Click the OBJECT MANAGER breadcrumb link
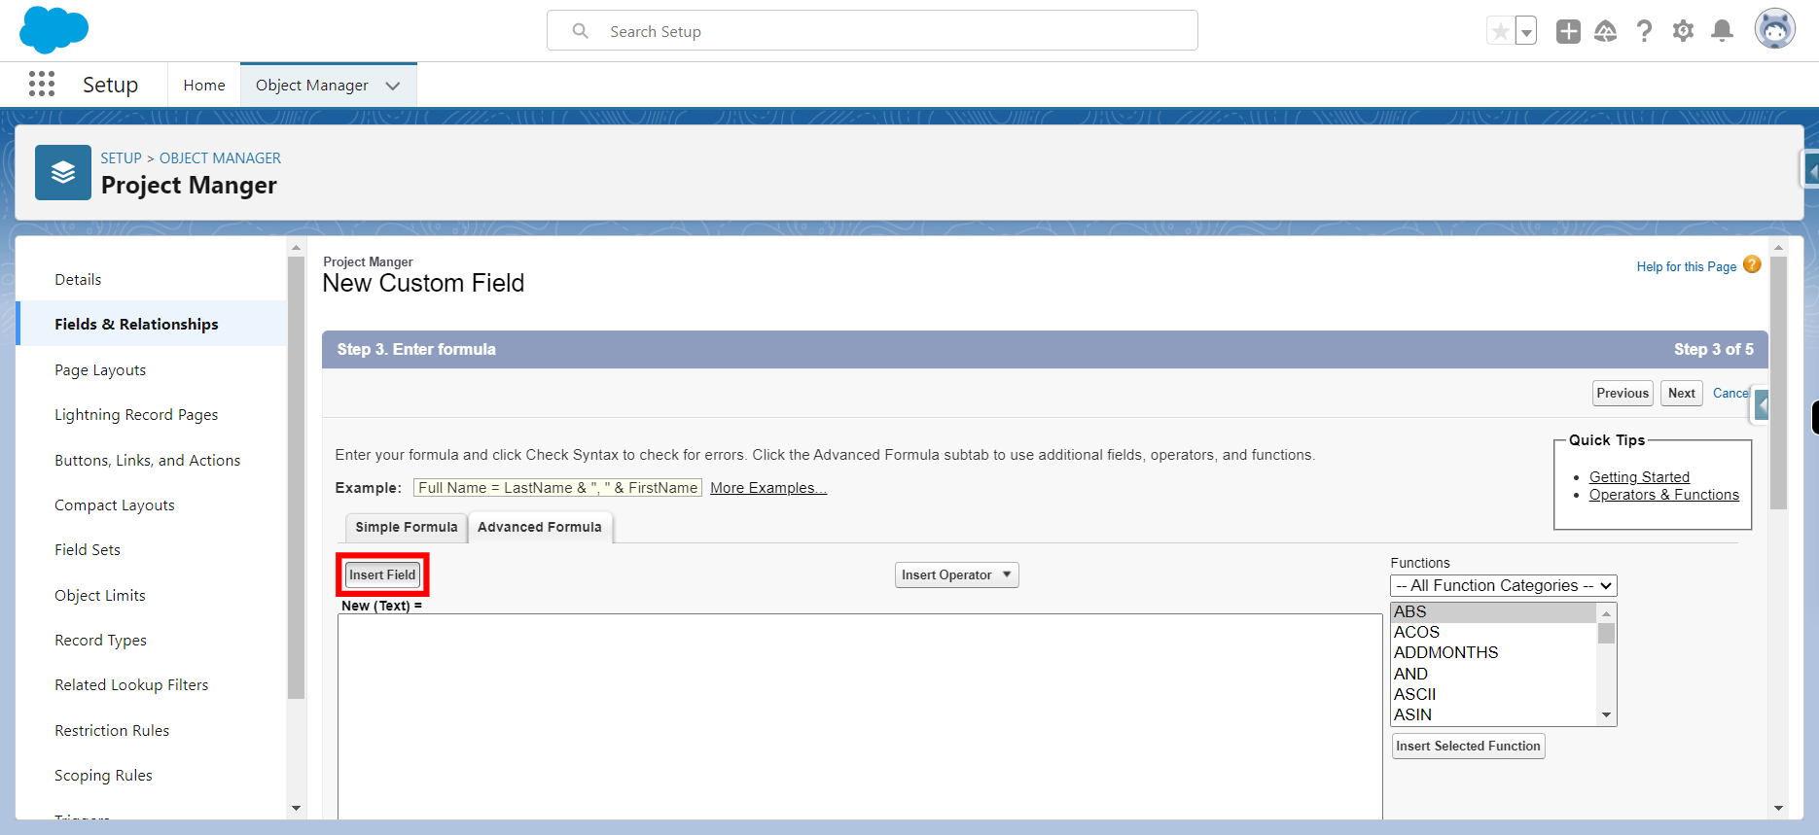The height and width of the screenshot is (835, 1819). (x=220, y=157)
